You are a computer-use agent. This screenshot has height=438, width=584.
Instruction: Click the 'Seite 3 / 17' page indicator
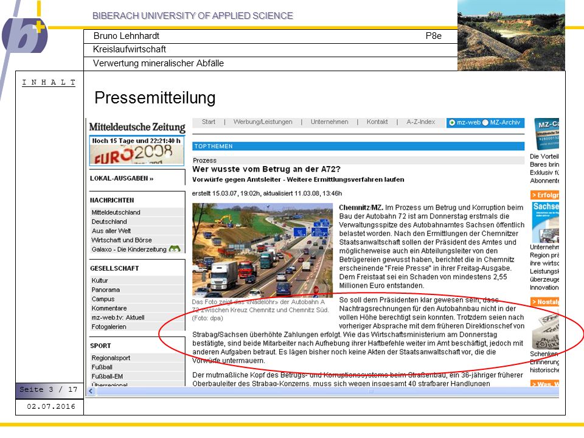click(x=49, y=389)
